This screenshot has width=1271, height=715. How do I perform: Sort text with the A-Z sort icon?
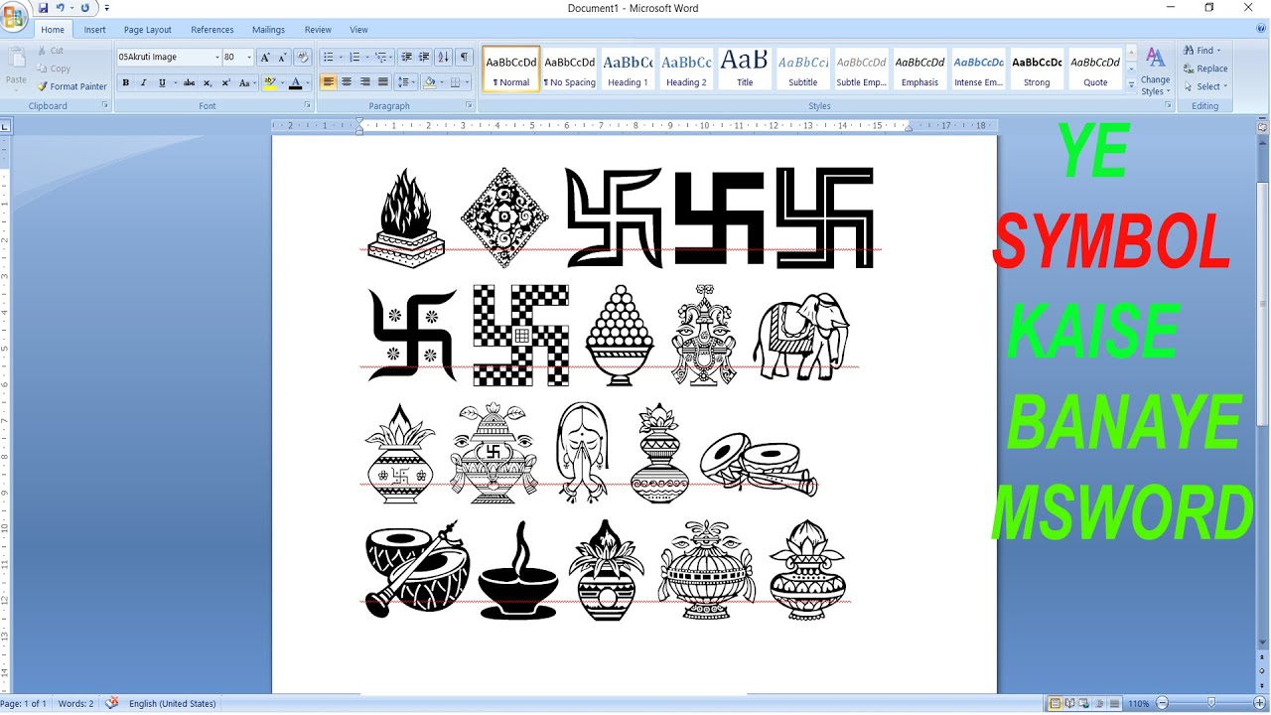coord(443,58)
